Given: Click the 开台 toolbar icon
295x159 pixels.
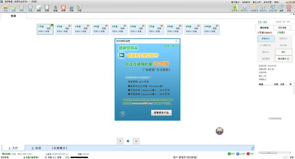Looking at the screenshot, I should pos(6,8).
